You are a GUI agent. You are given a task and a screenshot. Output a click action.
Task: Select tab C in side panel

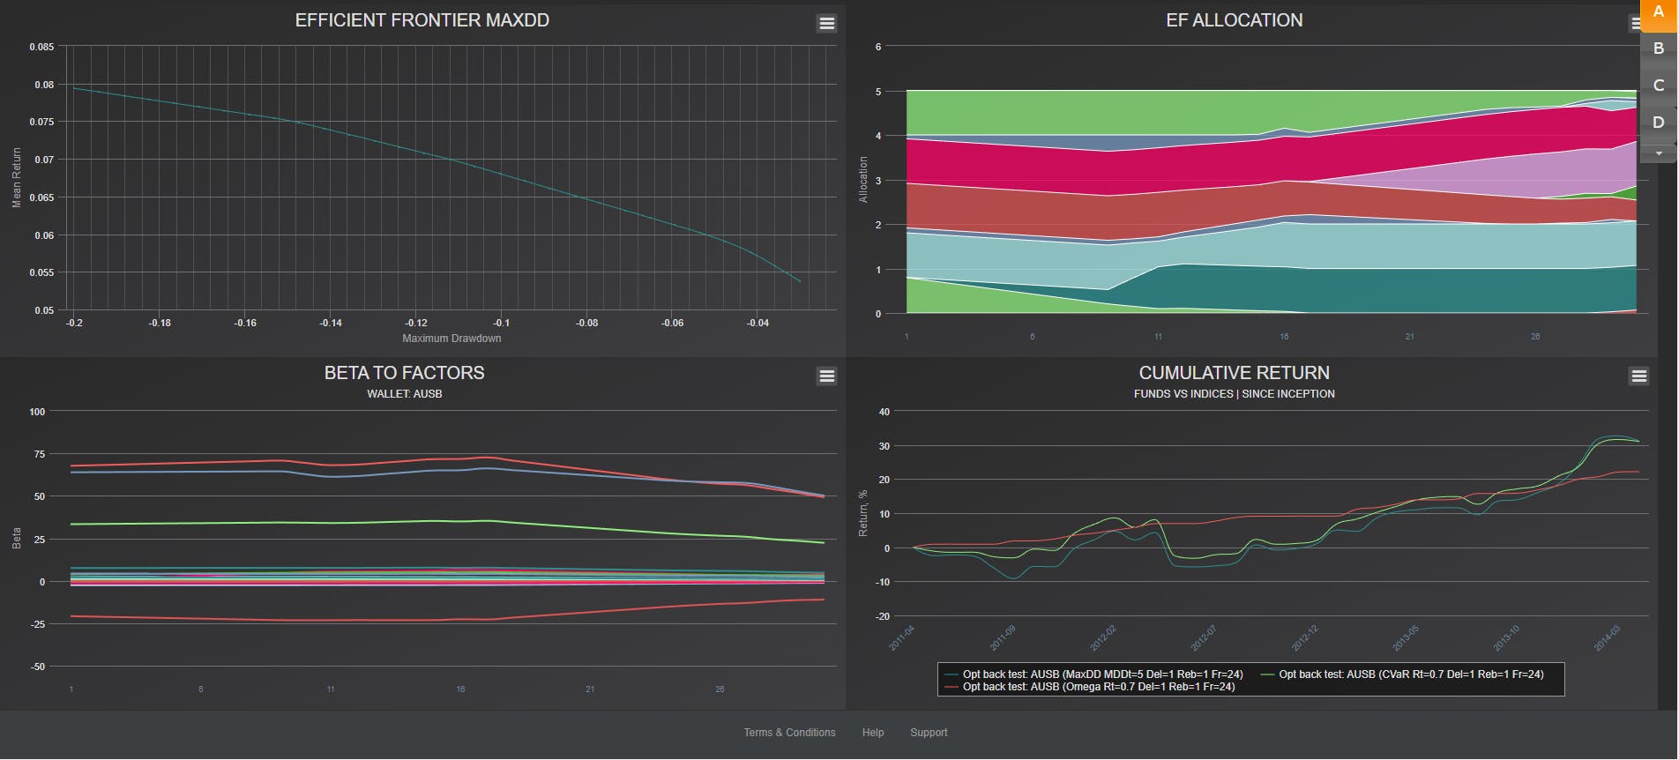point(1659,86)
